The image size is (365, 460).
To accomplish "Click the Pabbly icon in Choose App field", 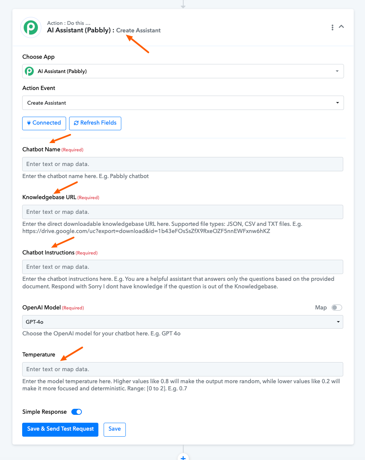I will [29, 71].
